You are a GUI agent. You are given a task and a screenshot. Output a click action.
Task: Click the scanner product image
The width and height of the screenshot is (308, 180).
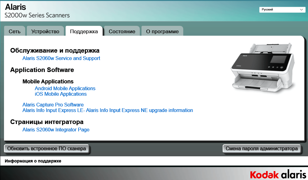[263, 68]
